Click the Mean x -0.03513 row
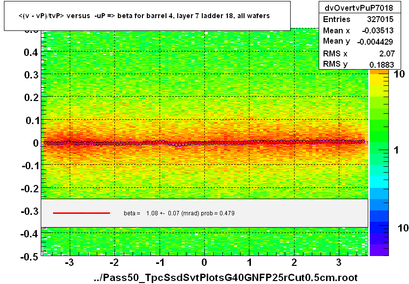This screenshot has height=284, width=409. [x=358, y=30]
